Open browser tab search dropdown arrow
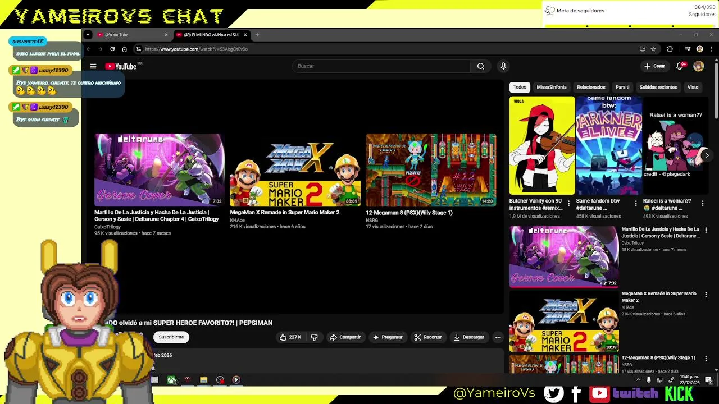The height and width of the screenshot is (404, 719). tap(88, 35)
